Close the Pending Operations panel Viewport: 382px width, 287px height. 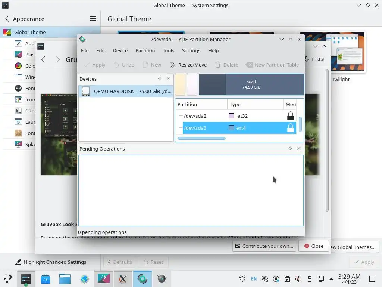(x=299, y=148)
